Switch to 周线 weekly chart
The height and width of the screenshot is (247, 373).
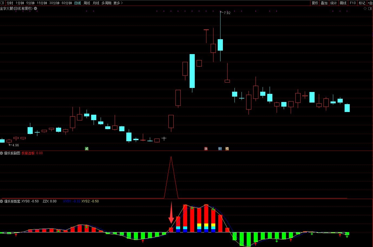pos(87,3)
